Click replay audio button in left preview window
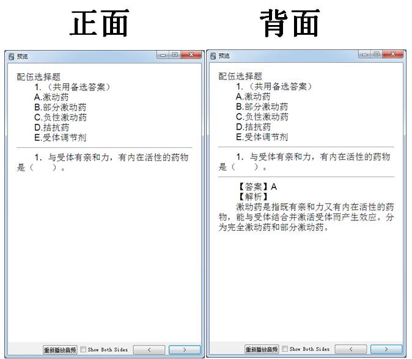Screen dimensions: 412x359 click(60, 350)
